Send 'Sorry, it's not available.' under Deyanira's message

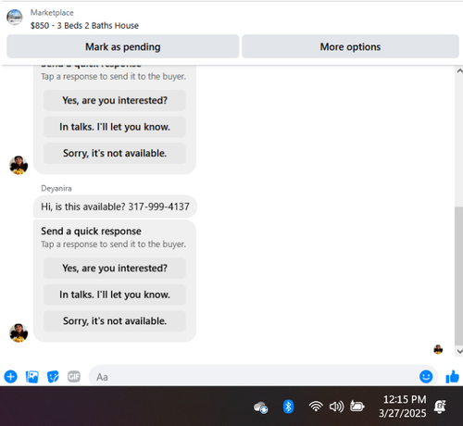click(x=115, y=321)
